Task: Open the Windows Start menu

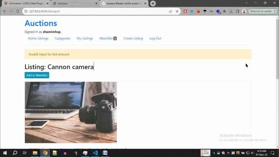Action: coord(5,153)
